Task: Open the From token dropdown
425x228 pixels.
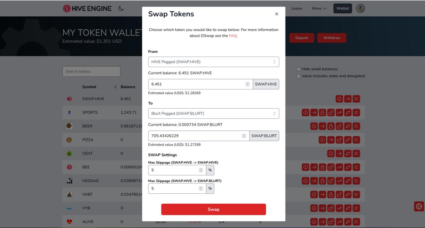Action: click(214, 62)
